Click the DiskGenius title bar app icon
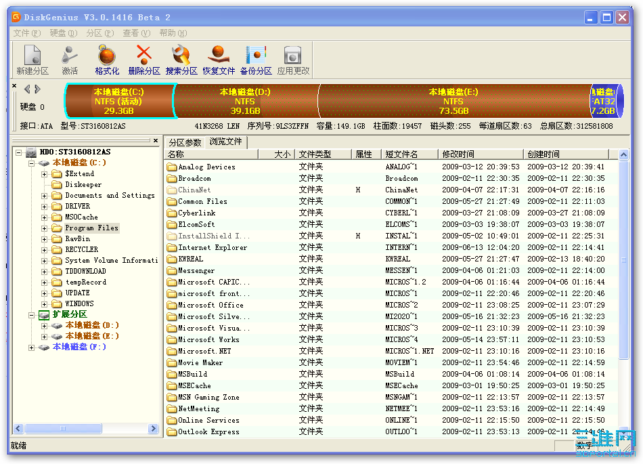The height and width of the screenshot is (464, 643). [x=16, y=17]
